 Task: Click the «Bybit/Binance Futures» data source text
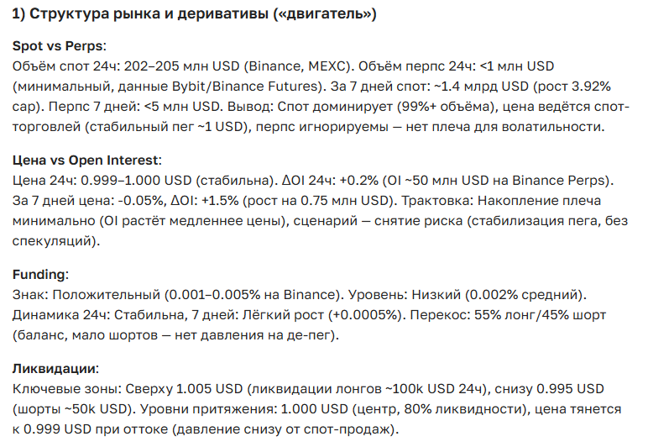274,86
